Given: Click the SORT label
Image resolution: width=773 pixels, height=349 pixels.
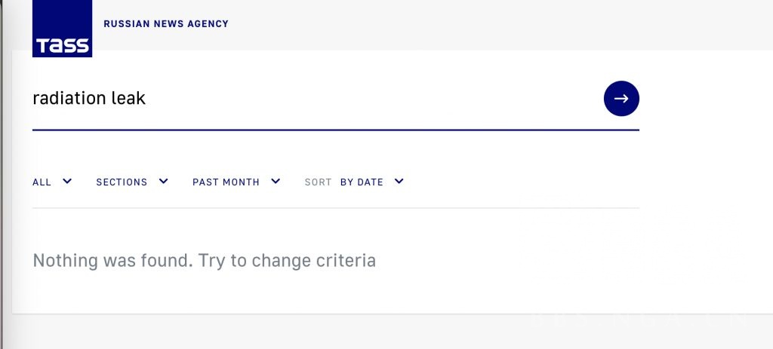Looking at the screenshot, I should [x=318, y=182].
